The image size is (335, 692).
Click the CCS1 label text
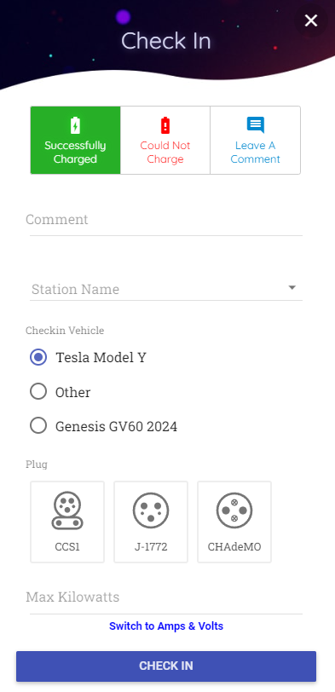pyautogui.click(x=67, y=547)
